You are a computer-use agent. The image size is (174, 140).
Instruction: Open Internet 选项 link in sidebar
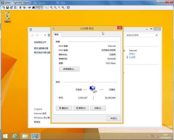pos(40,114)
